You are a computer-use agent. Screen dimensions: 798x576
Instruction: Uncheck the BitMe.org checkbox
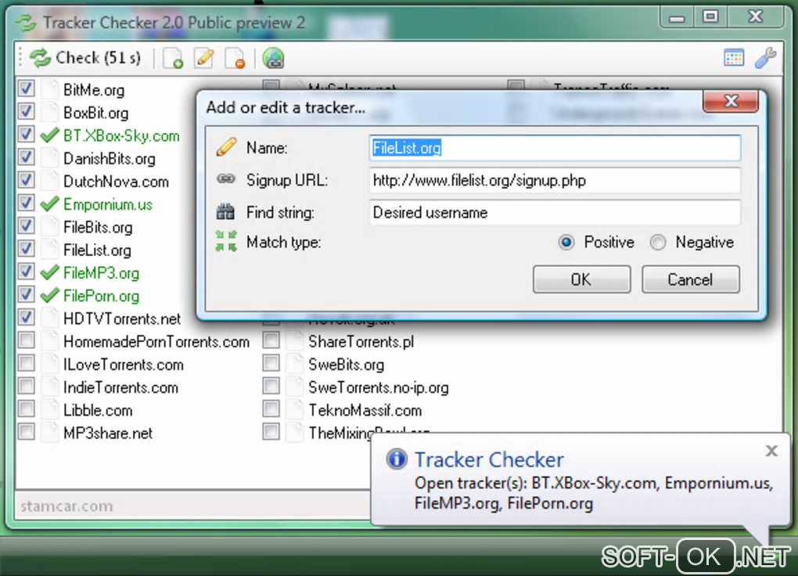point(26,88)
